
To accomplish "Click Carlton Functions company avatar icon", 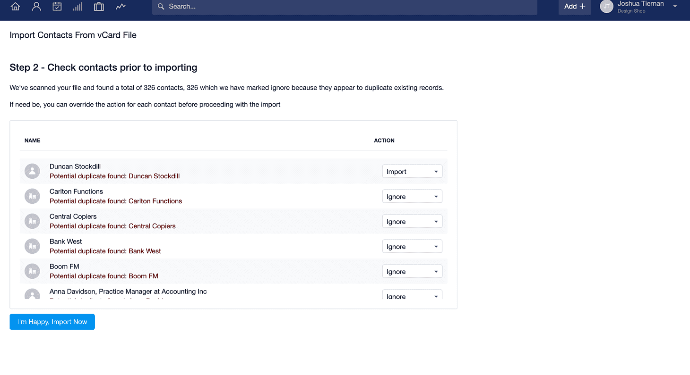I will (x=32, y=196).
